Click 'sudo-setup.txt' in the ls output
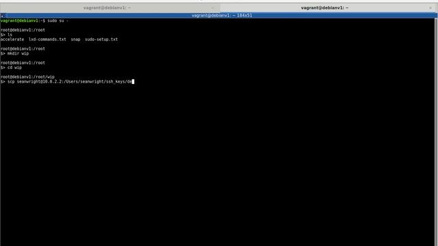This screenshot has width=438, height=246. click(x=101, y=40)
